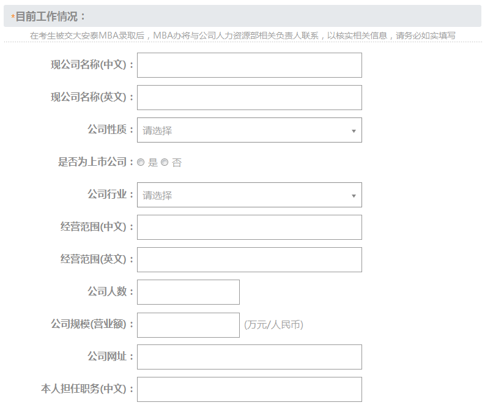Click the 现公司名称(英文) input field
493x405 pixels.
click(250, 97)
